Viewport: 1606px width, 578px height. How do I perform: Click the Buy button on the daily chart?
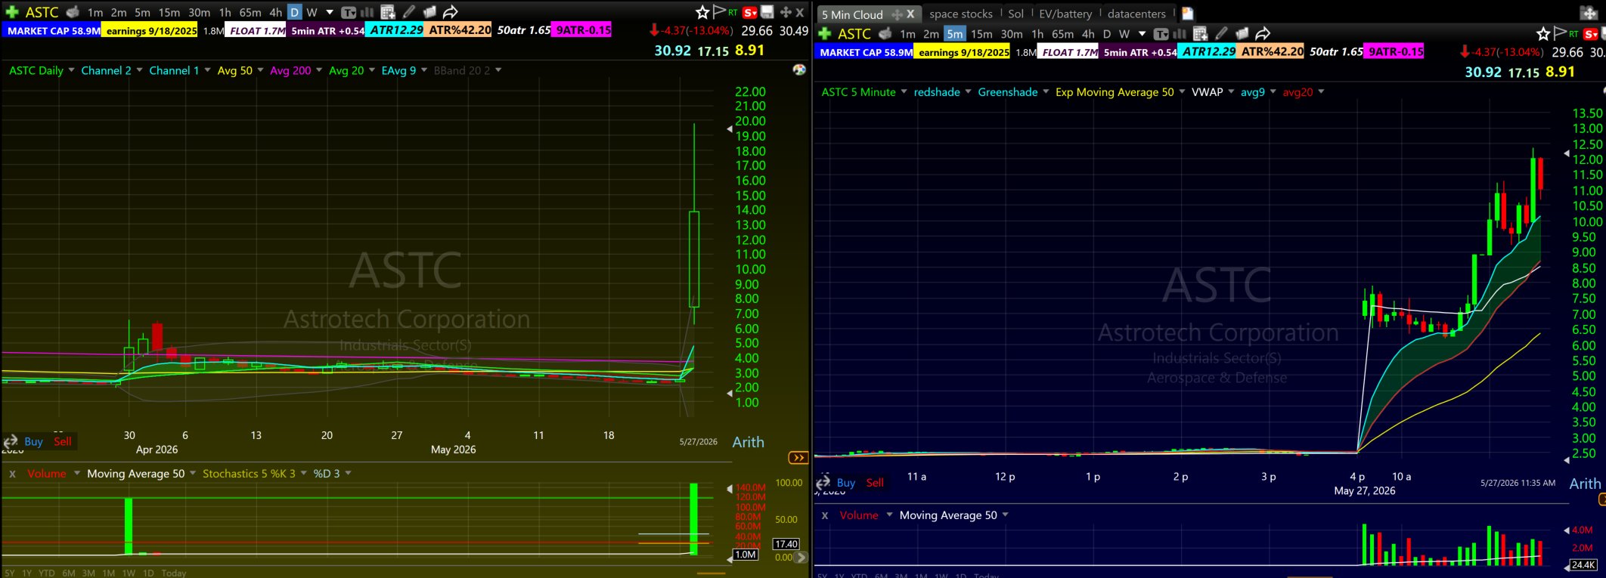33,441
